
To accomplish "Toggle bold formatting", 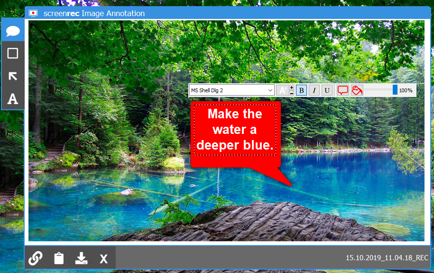I will [302, 89].
